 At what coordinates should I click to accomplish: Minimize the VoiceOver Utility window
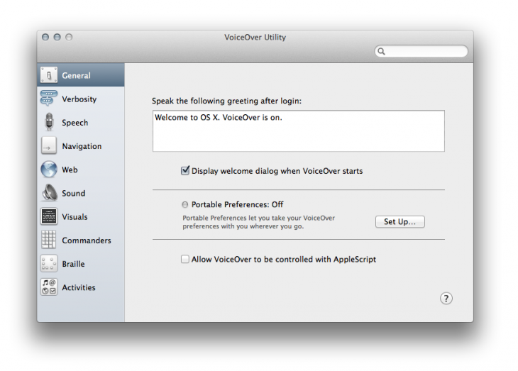tap(57, 37)
